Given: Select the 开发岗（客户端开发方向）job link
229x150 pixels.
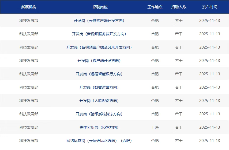Looking at the screenshot, I should click(x=99, y=61).
